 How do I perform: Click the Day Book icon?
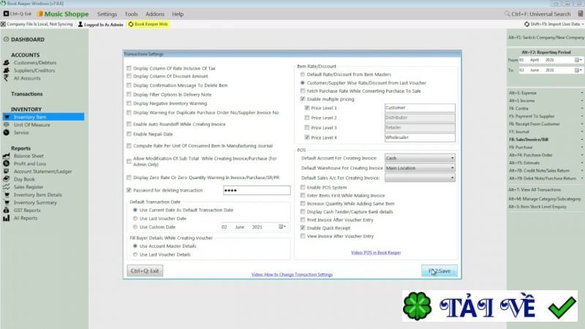pos(7,179)
